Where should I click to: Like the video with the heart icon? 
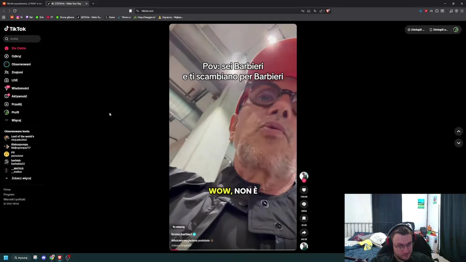[x=304, y=190]
